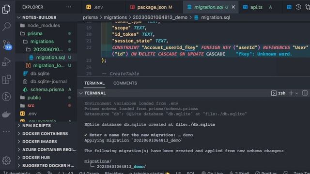Click the 20230601064813_demo breadcrumb segment
310x174 pixels.
(160, 17)
